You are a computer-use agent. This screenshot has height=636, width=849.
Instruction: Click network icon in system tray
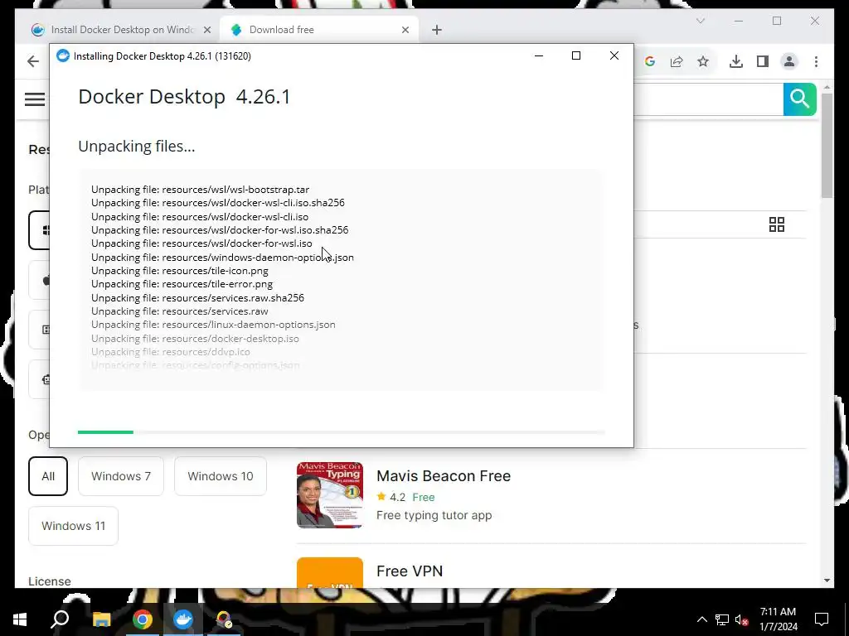[x=722, y=619]
